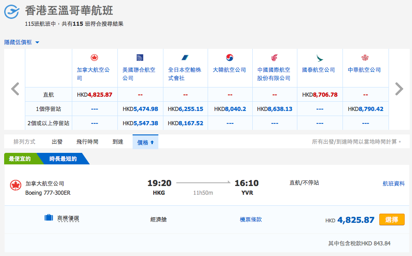Click the 商務優選 fare label

68,218
